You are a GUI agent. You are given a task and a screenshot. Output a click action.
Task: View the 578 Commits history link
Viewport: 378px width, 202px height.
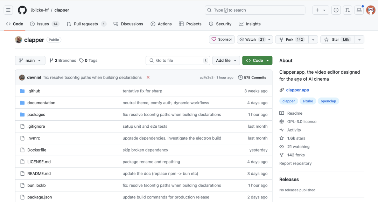click(252, 78)
